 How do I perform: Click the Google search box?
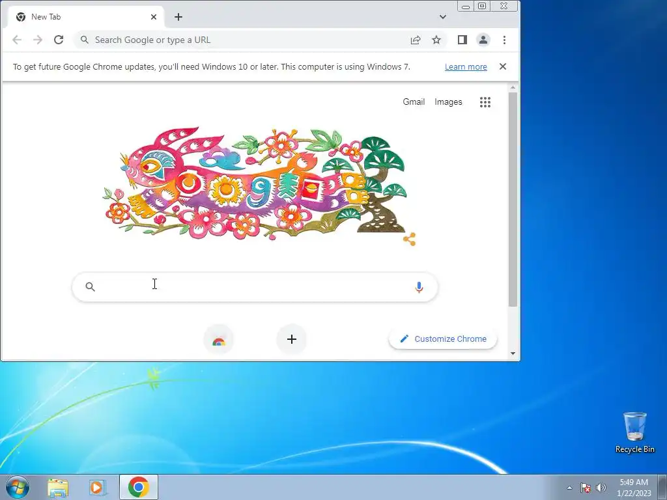point(255,287)
